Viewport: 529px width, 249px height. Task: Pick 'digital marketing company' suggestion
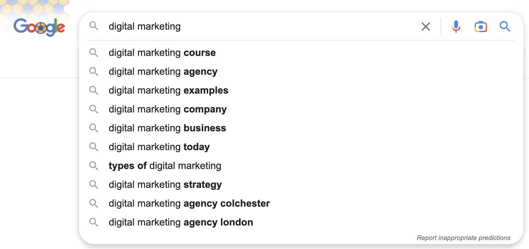(167, 109)
